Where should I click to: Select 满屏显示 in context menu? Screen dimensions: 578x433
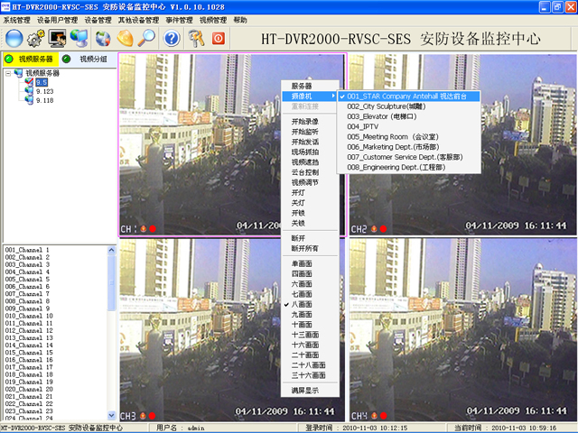coord(310,391)
